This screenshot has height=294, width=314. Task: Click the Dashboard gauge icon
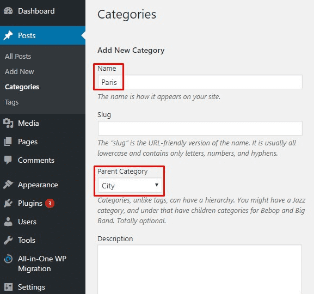click(8, 11)
